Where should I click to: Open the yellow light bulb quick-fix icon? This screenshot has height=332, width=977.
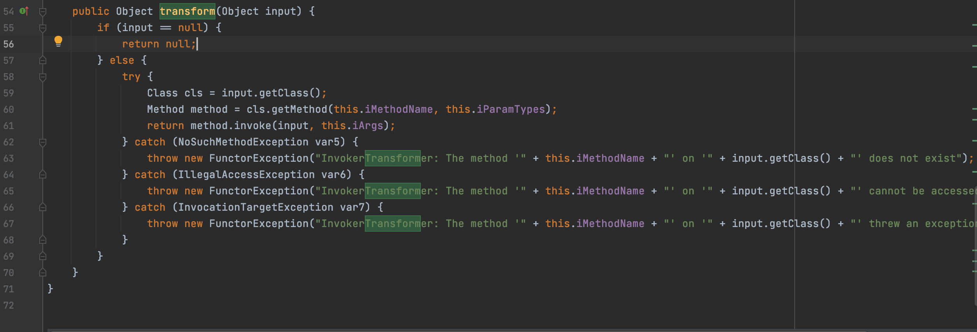58,41
